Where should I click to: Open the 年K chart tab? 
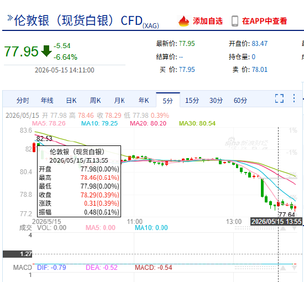click(x=144, y=101)
